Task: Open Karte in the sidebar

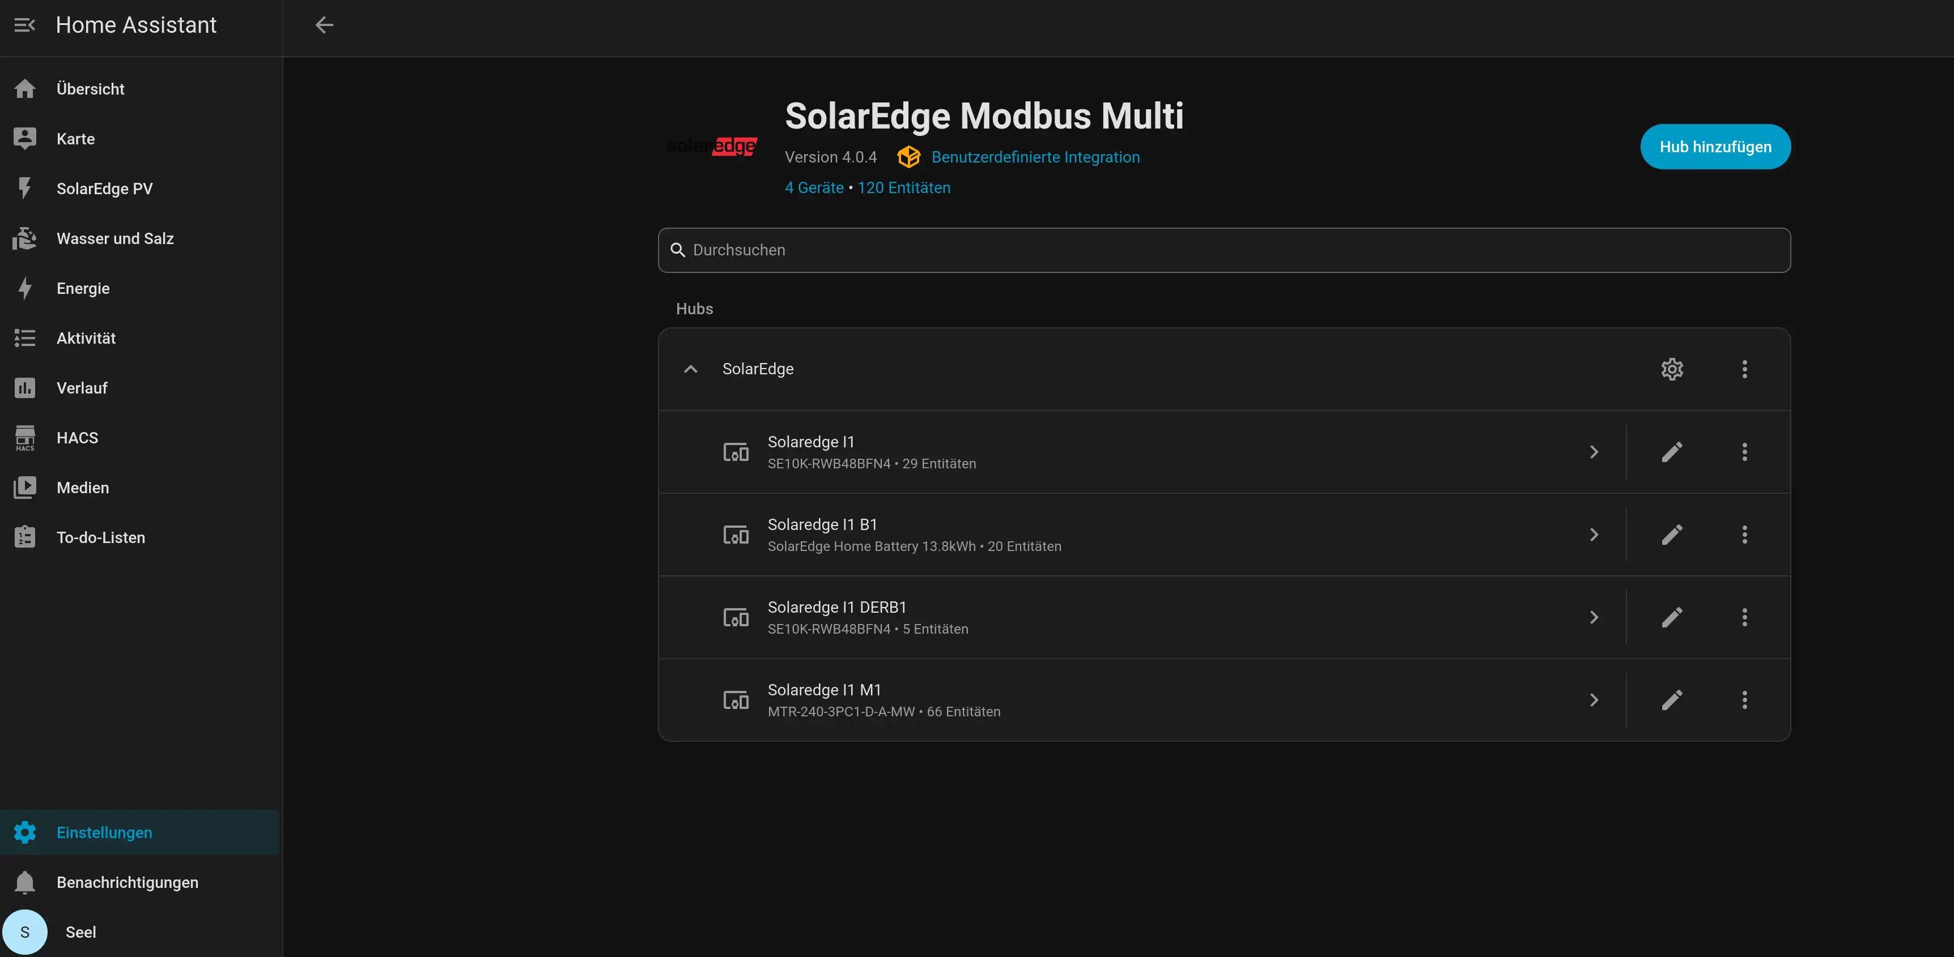Action: pyautogui.click(x=141, y=139)
